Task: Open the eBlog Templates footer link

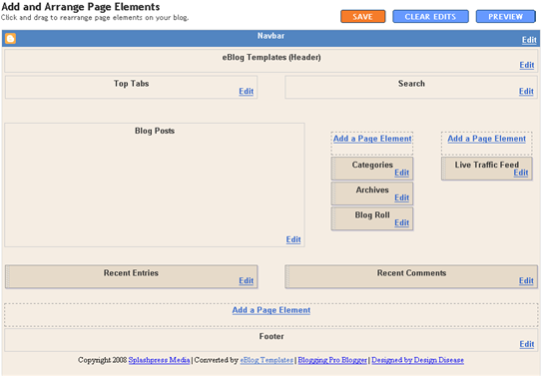Action: [x=267, y=360]
